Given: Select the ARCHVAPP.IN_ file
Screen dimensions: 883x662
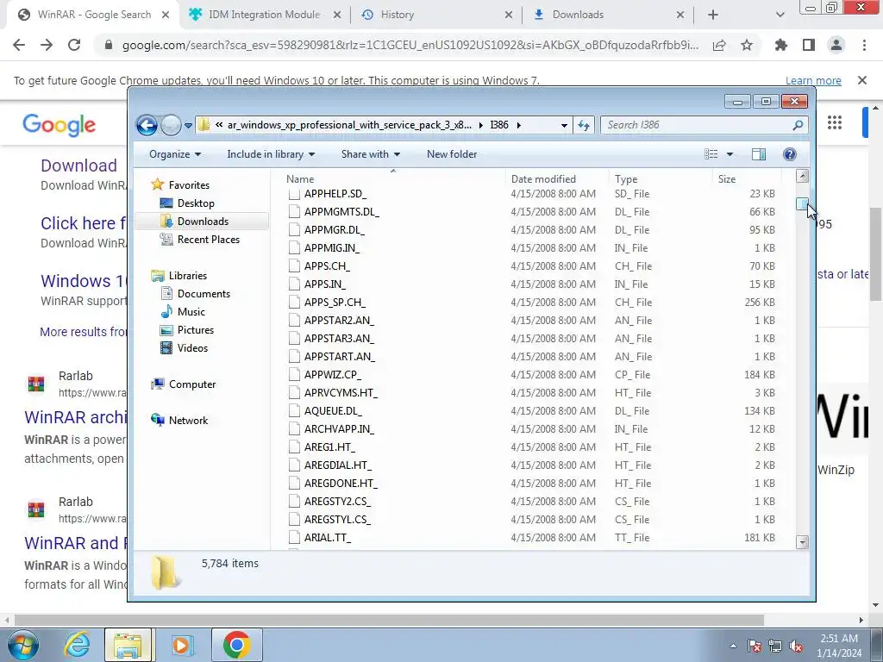Looking at the screenshot, I should click(x=339, y=429).
